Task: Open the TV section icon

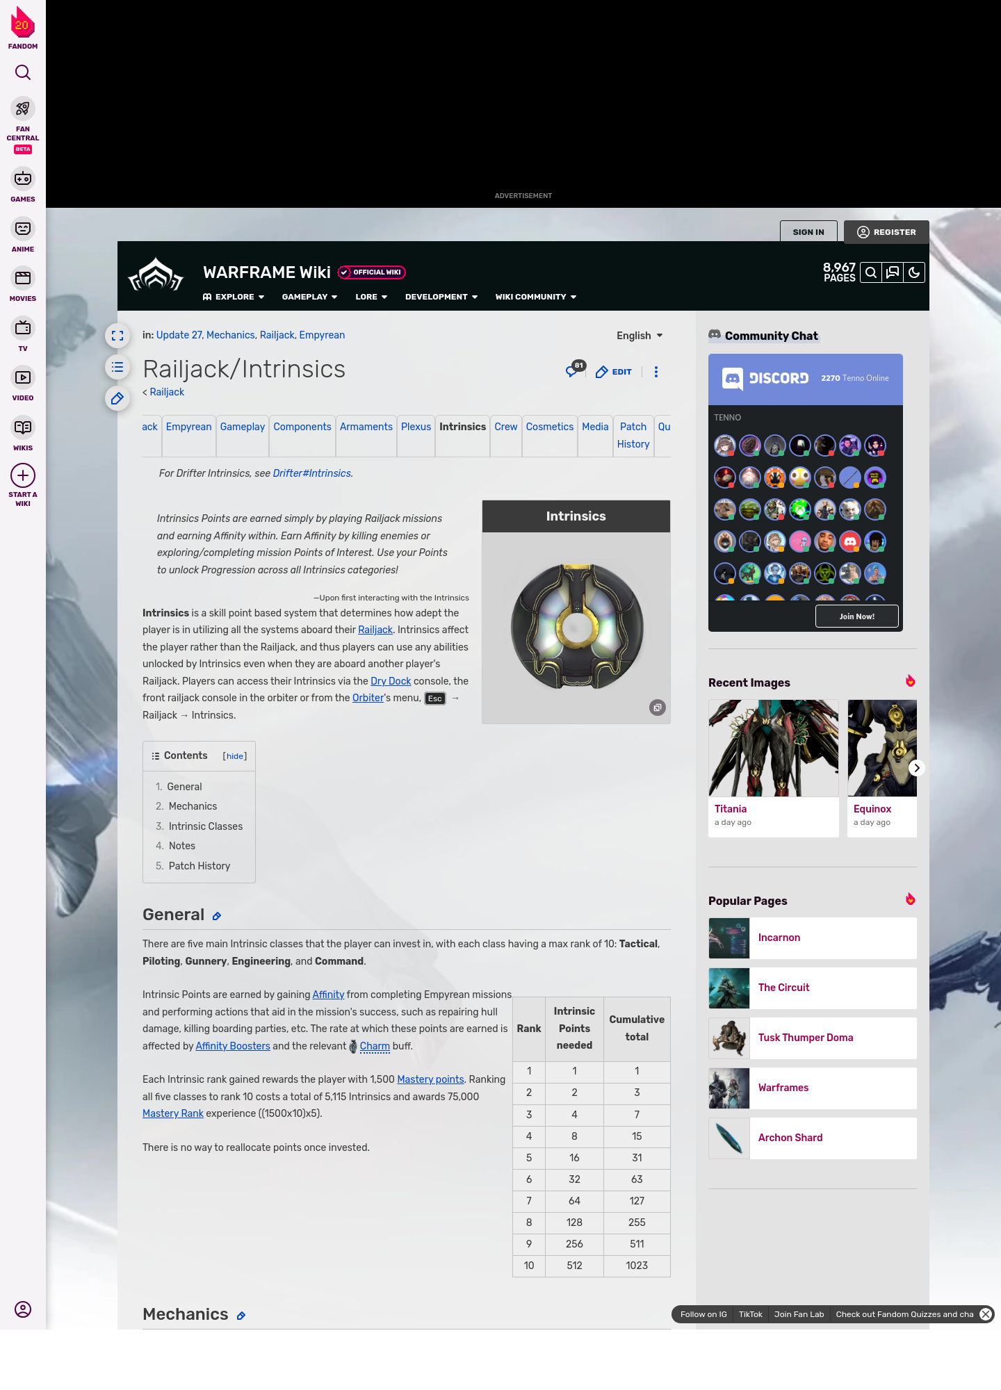Action: point(23,328)
